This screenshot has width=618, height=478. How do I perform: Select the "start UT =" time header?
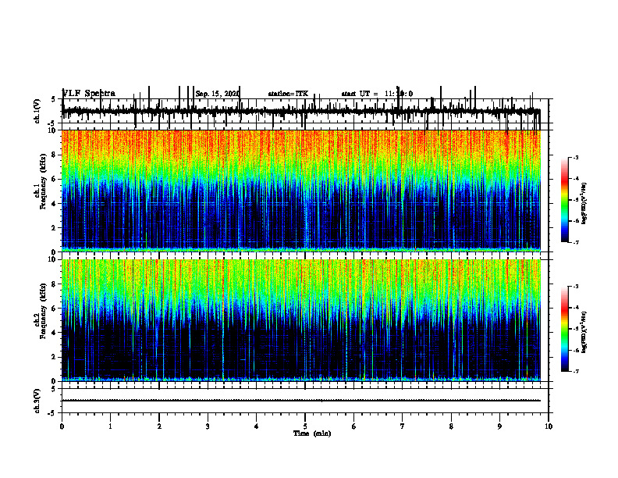[x=360, y=94]
